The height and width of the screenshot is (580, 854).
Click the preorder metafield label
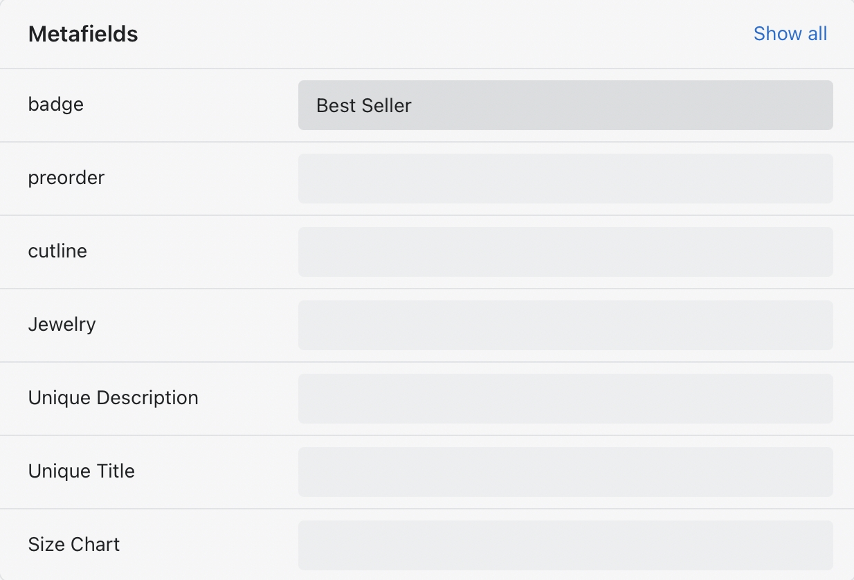tap(66, 178)
